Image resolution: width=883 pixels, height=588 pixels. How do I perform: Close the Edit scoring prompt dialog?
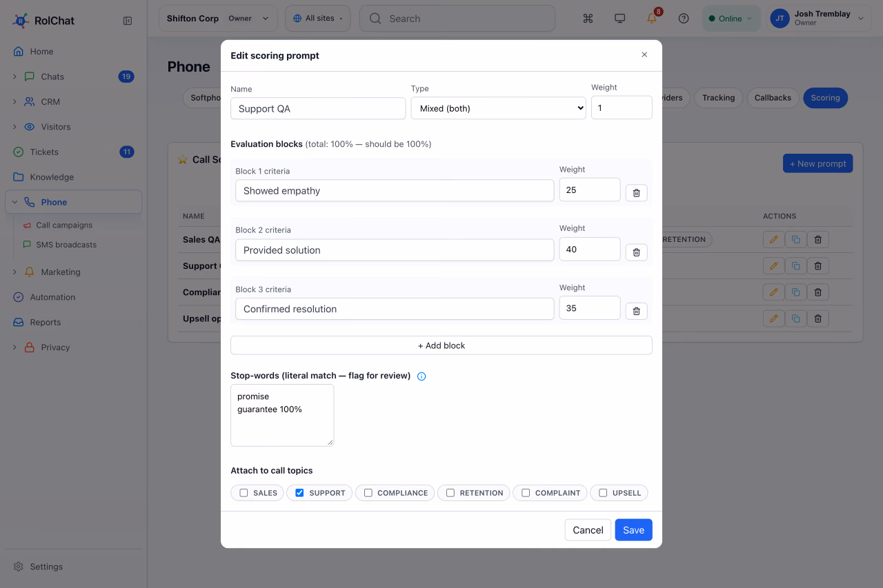coord(644,55)
